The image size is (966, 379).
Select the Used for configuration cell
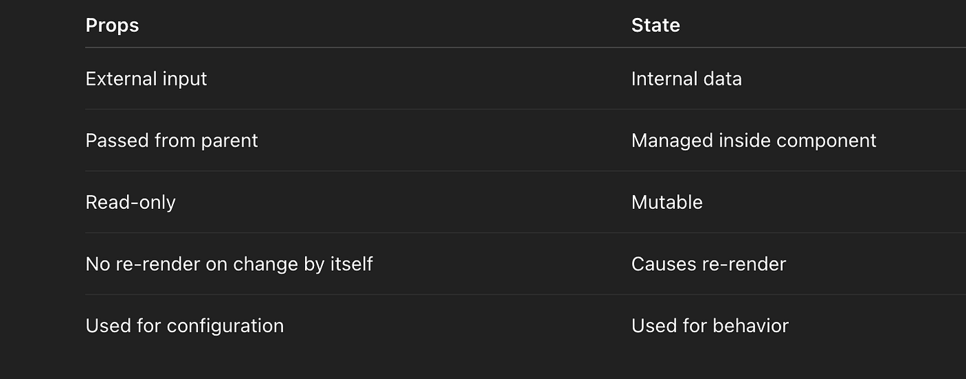[x=185, y=326]
